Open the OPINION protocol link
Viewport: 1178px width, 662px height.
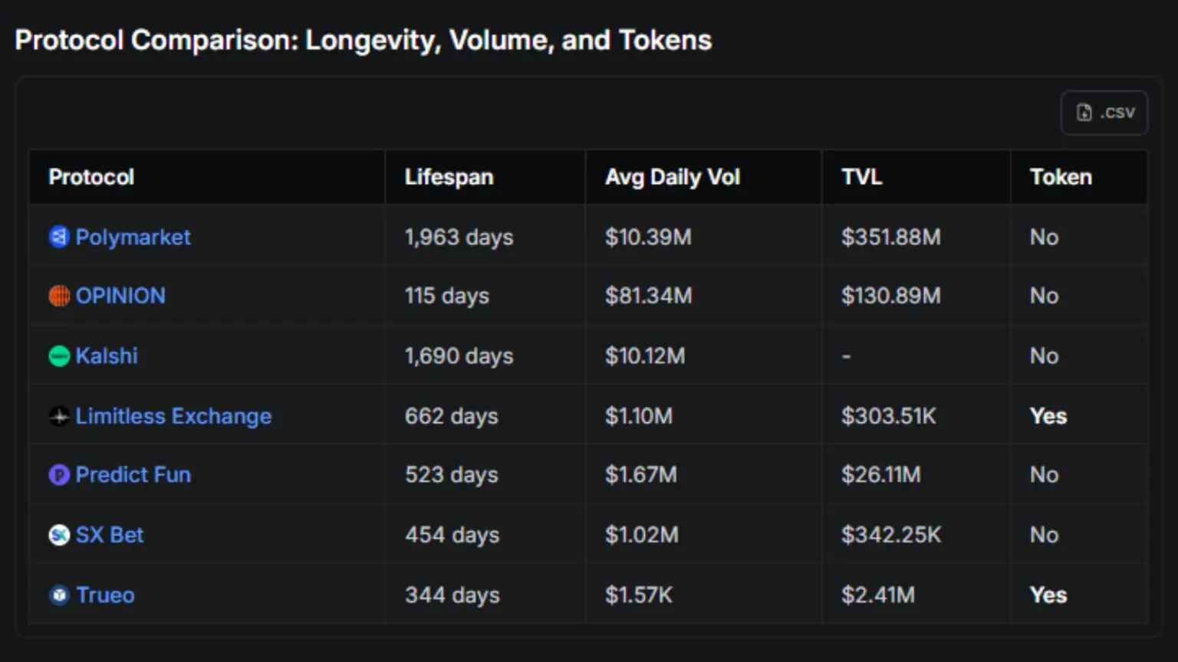click(x=120, y=296)
